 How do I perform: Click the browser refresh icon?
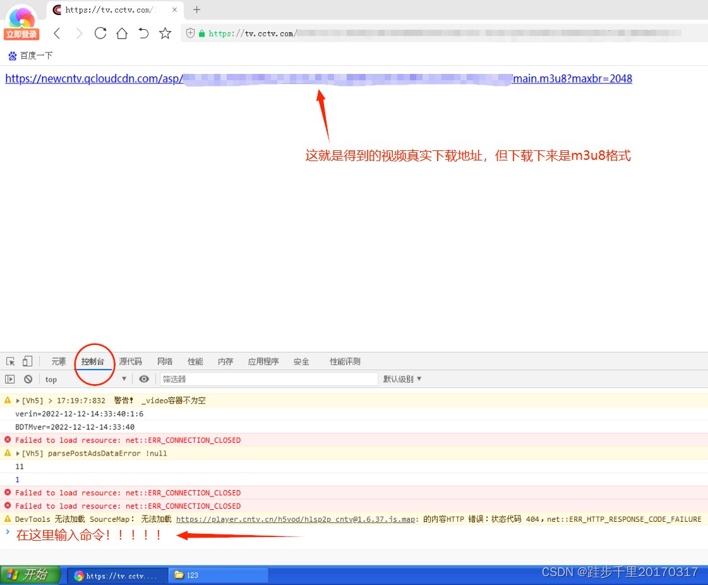pyautogui.click(x=102, y=32)
